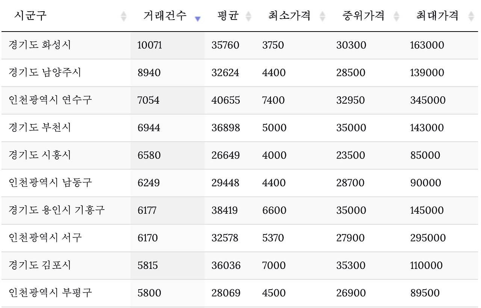481x308 pixels.
Task: Click the sort arrows beside 시군구 header
Action: coord(124,16)
